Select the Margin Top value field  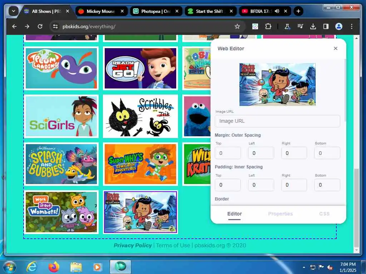click(x=228, y=153)
